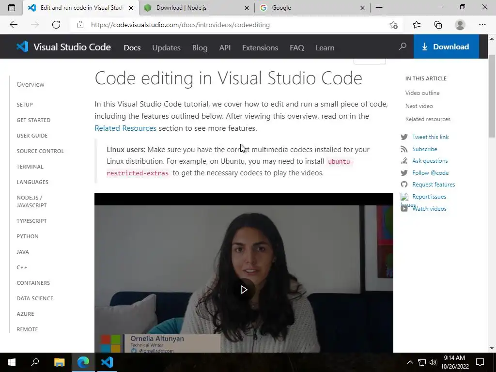The image size is (496, 372).
Task: Click the Report issues link
Action: click(429, 197)
